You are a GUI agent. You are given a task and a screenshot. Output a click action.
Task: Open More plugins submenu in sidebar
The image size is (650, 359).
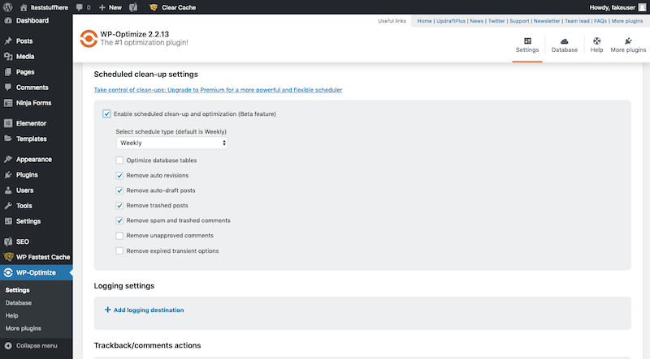pos(24,328)
